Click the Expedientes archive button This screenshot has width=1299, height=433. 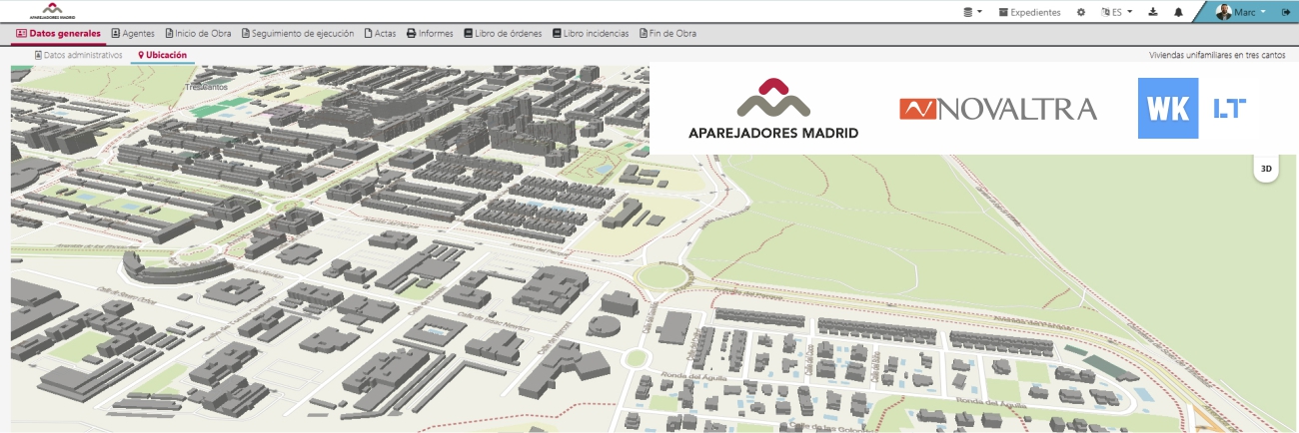click(x=1029, y=12)
